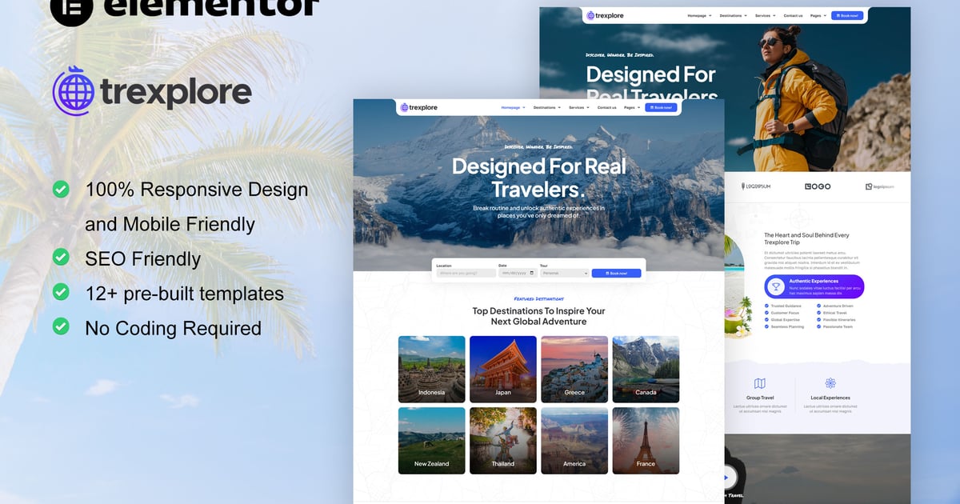Click green checkmark beside 12+ pre-built templates
Screen dimensions: 960x504
pyautogui.click(x=61, y=291)
